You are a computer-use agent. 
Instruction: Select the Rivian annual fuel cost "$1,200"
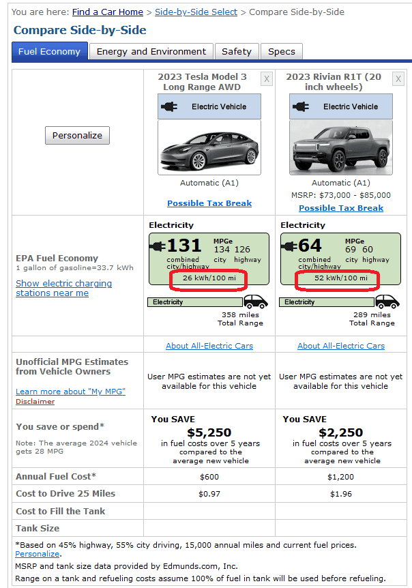click(341, 477)
